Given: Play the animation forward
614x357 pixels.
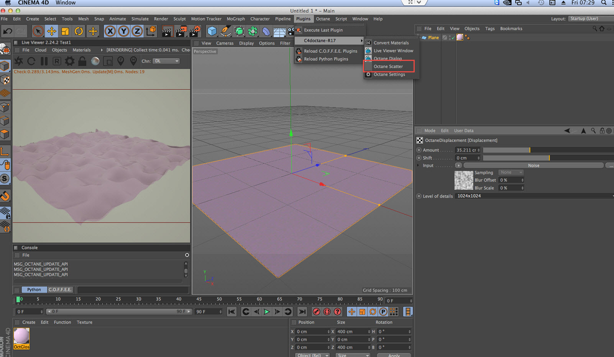Looking at the screenshot, I should (267, 312).
